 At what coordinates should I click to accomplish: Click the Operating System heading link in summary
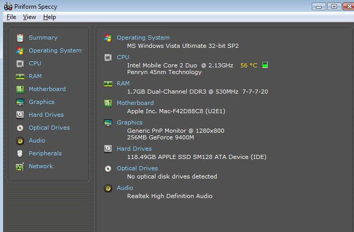click(x=143, y=38)
